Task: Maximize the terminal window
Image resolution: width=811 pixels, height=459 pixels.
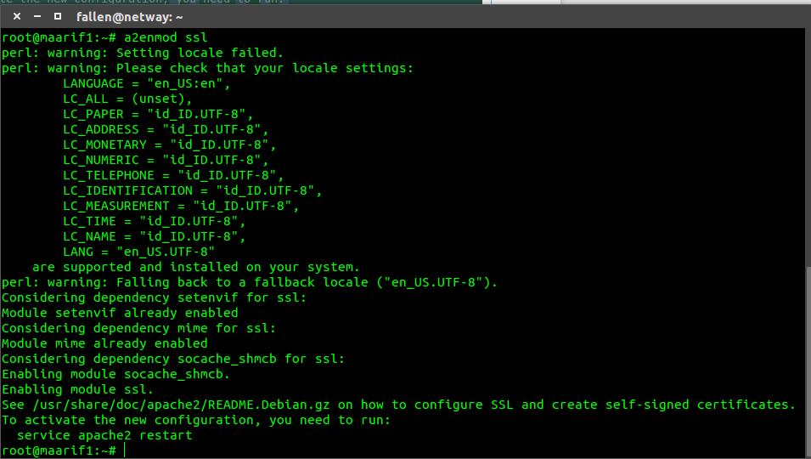Action: point(56,16)
